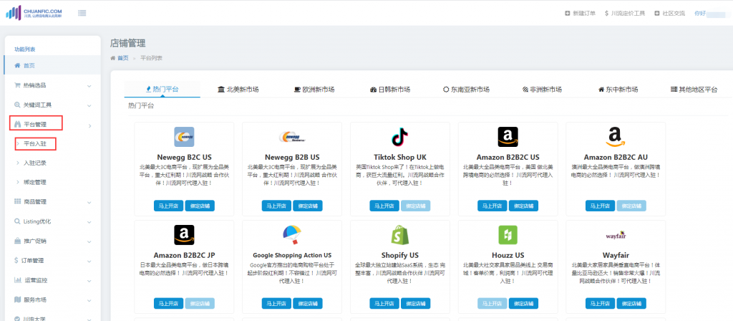Click the Wayfair logo
This screenshot has width=733, height=321.
pos(616,235)
